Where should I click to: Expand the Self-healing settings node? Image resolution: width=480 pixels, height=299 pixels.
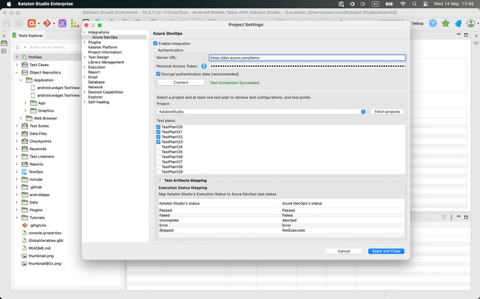(x=84, y=102)
